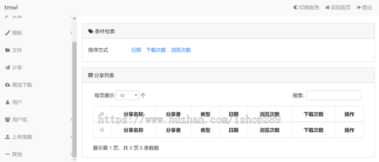The image size is (379, 162).
Task: Sort by top 日期 column header
Action: [233, 114]
